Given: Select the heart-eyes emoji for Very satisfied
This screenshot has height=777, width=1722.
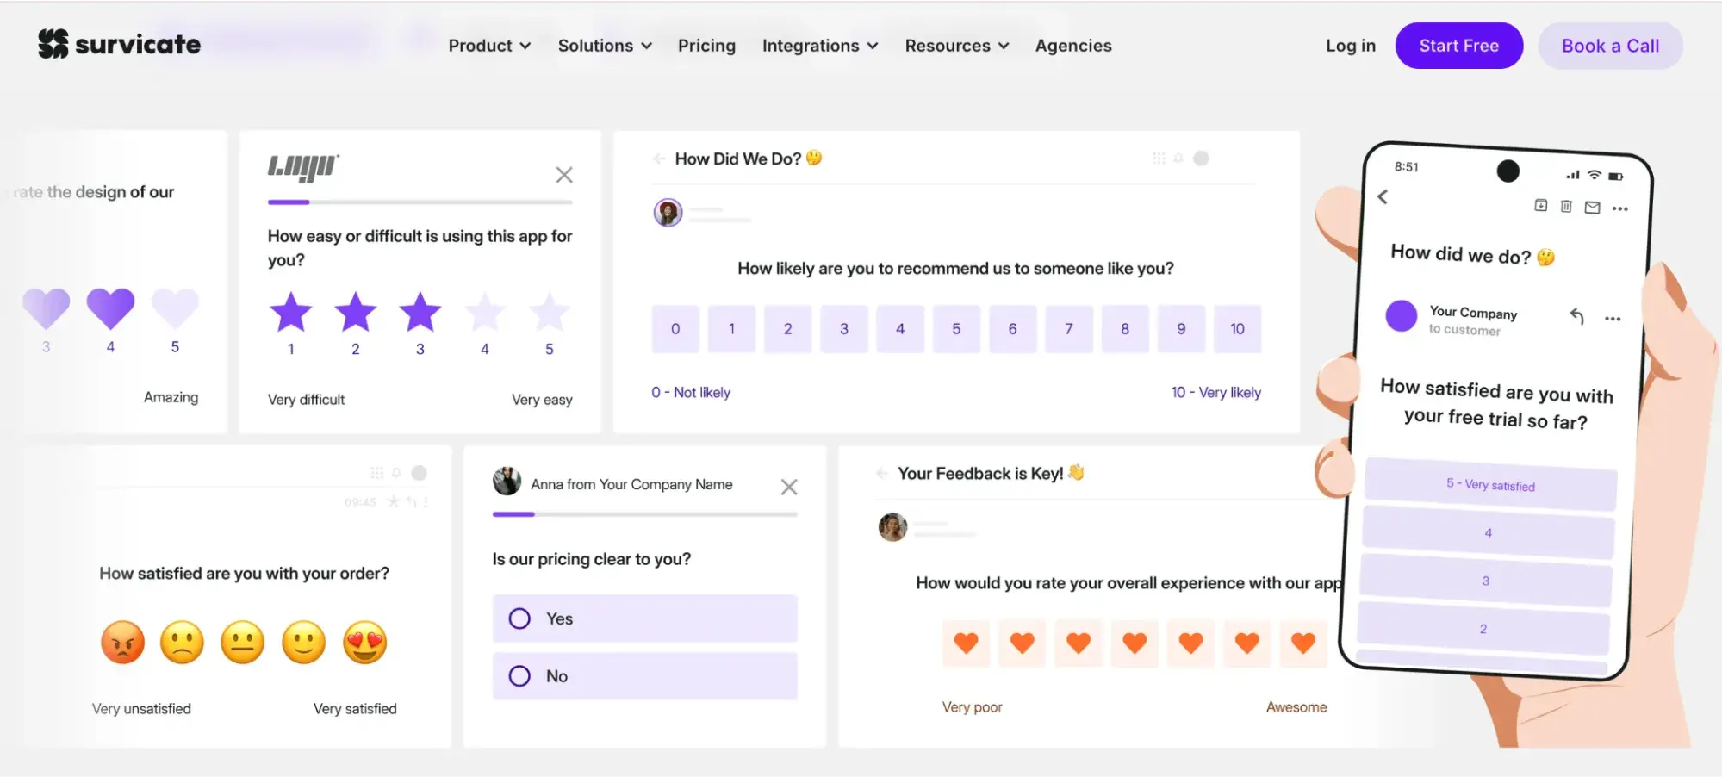Looking at the screenshot, I should pos(364,642).
